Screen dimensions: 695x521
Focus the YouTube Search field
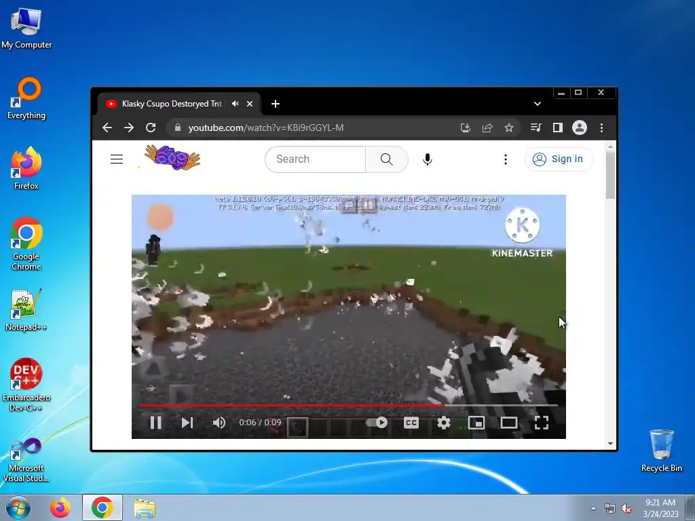click(315, 159)
